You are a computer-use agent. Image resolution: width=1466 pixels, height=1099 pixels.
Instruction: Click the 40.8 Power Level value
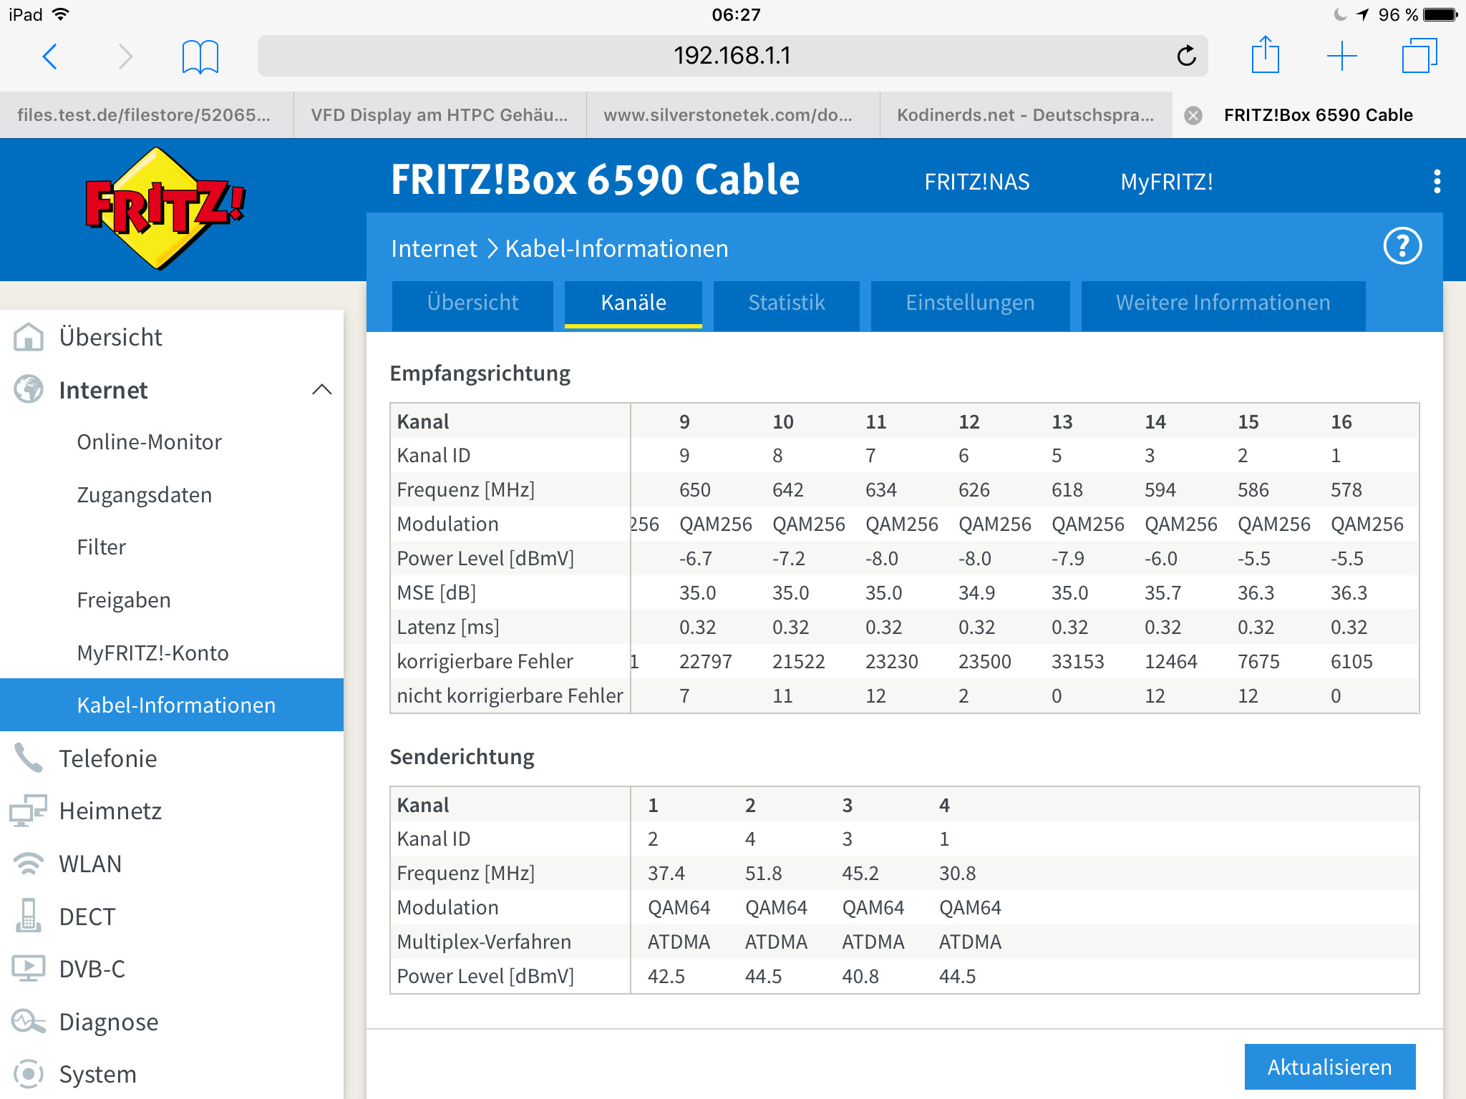tap(860, 977)
